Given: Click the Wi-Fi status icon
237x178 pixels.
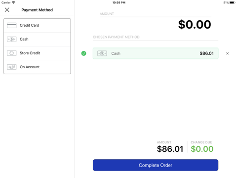Looking at the screenshot, I should pyautogui.click(x=13, y=2).
